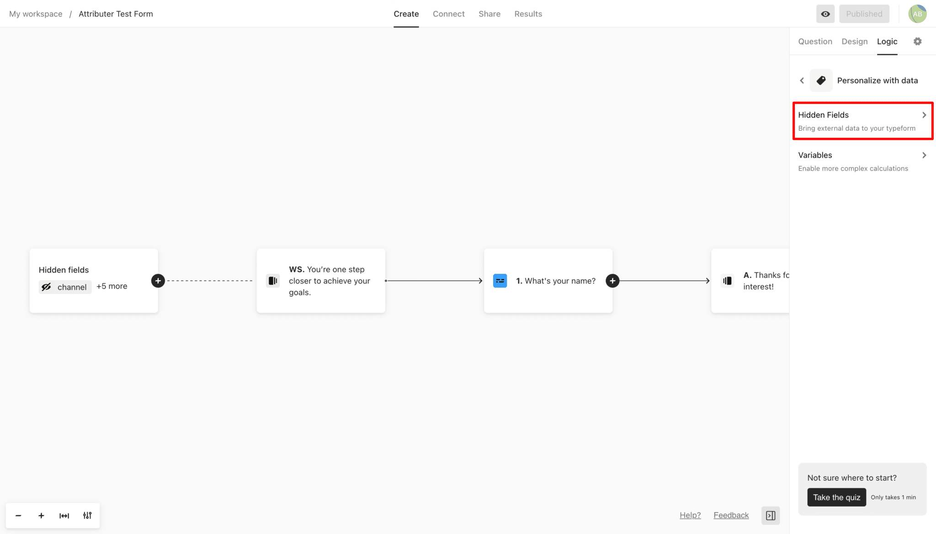The width and height of the screenshot is (936, 534).
Task: Click the ending screen block icon
Action: coord(727,281)
